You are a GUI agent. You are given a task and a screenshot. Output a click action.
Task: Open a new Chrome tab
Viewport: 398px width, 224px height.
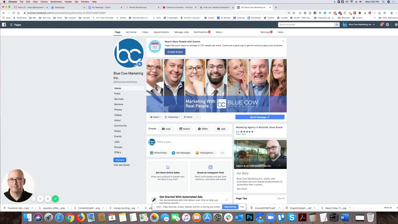click(276, 7)
